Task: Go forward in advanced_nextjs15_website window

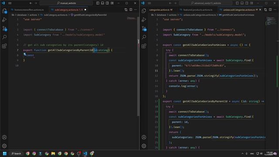Action: [175, 3]
